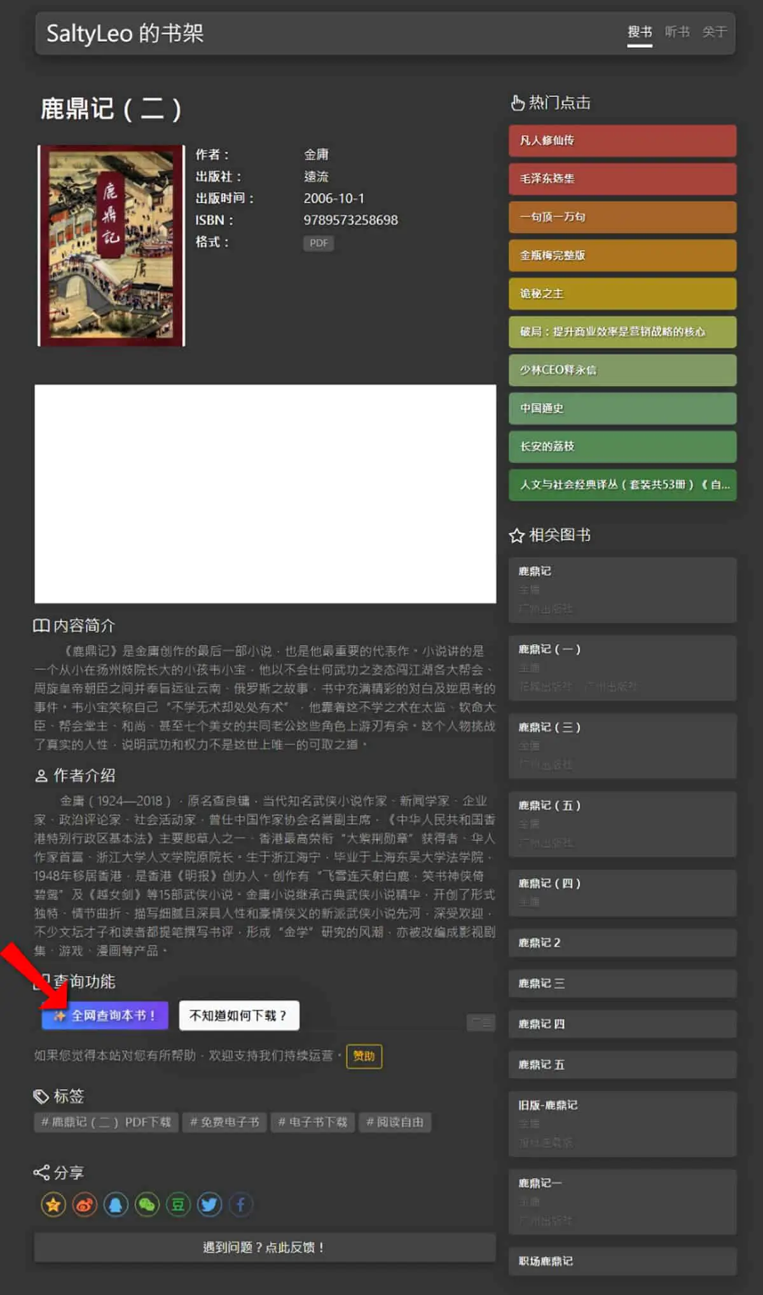
Task: Open the 搜书 tab
Action: pyautogui.click(x=640, y=32)
